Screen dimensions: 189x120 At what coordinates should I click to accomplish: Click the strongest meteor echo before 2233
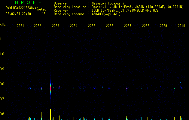50,88
